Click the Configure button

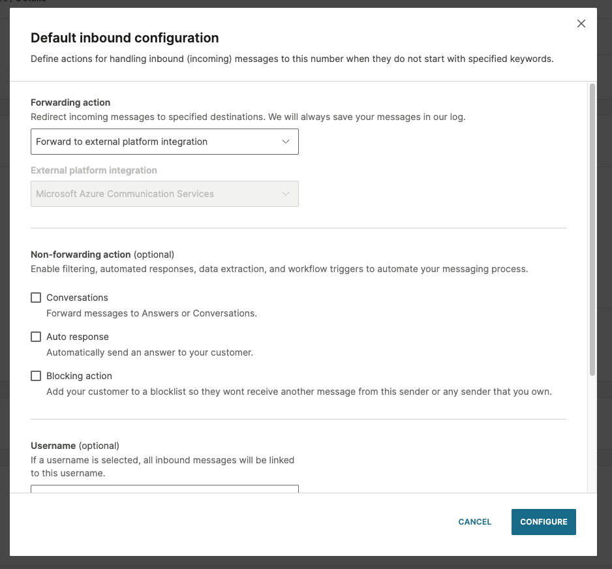tap(543, 522)
